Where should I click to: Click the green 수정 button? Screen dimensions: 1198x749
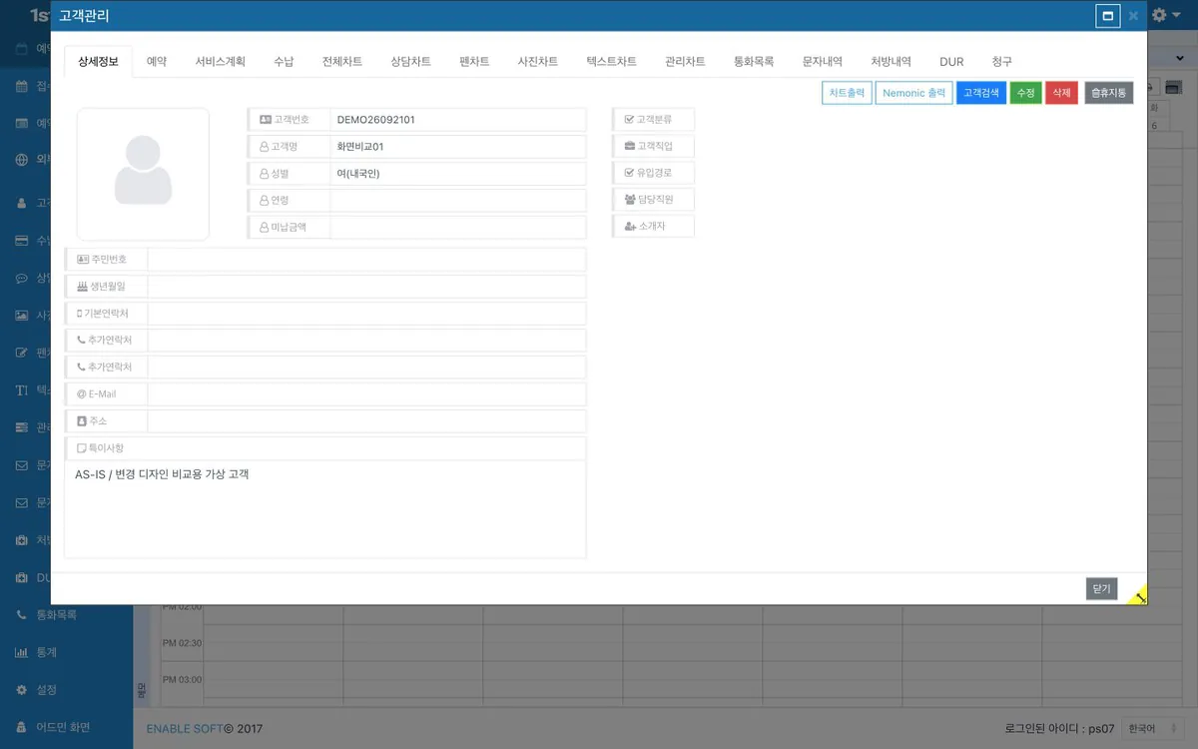click(1026, 93)
